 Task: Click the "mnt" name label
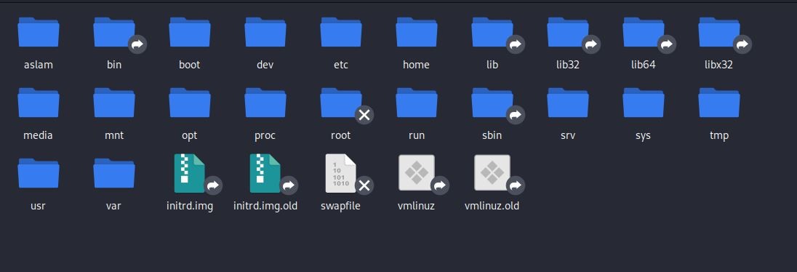click(114, 136)
